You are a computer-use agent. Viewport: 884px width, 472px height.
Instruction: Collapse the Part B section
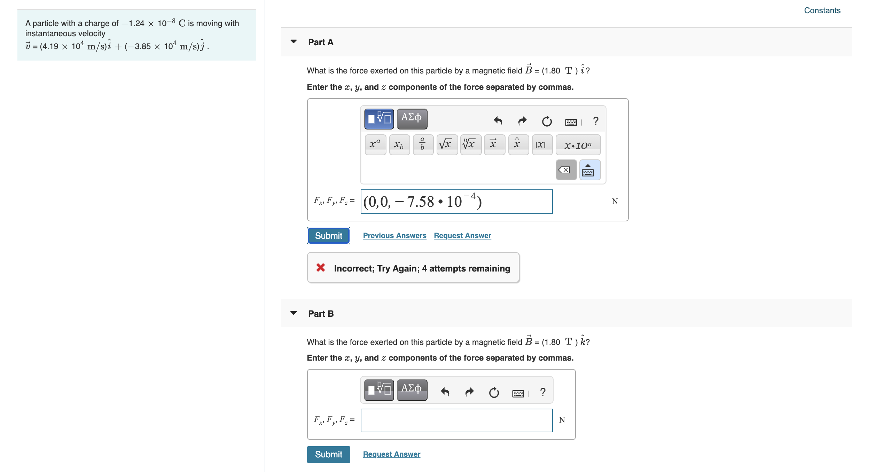click(x=294, y=313)
